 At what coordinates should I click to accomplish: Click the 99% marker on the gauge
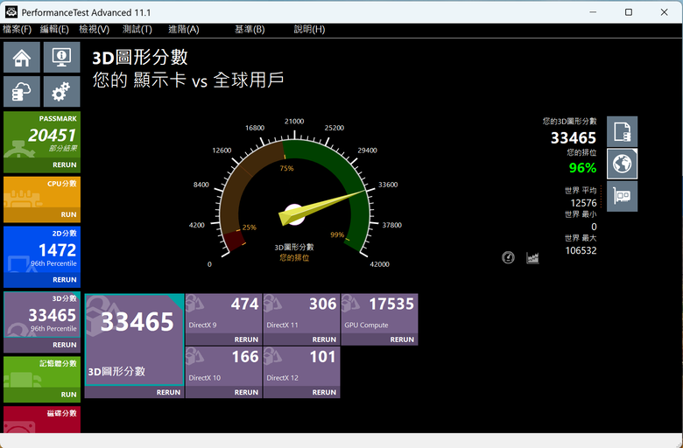[337, 234]
